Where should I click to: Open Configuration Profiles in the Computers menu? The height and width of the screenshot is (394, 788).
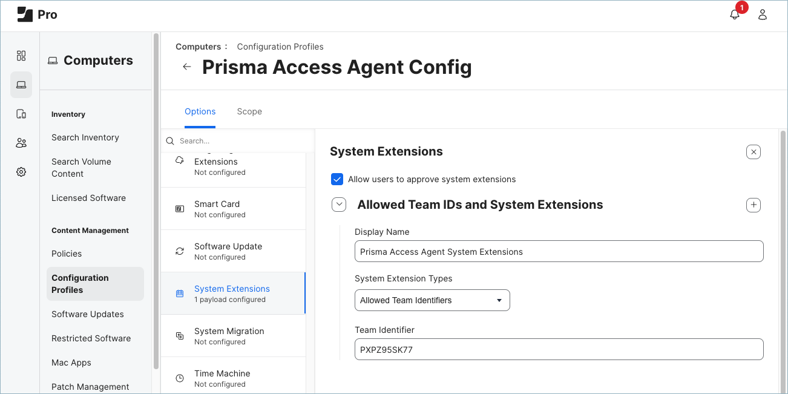pyautogui.click(x=79, y=283)
